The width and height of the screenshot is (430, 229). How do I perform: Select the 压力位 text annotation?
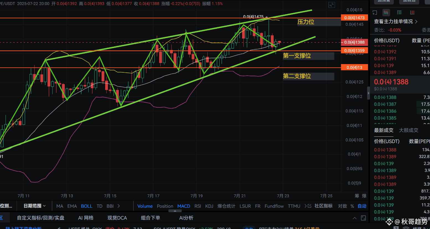pyautogui.click(x=306, y=22)
